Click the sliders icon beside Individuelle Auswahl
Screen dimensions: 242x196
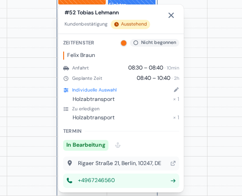click(x=66, y=90)
